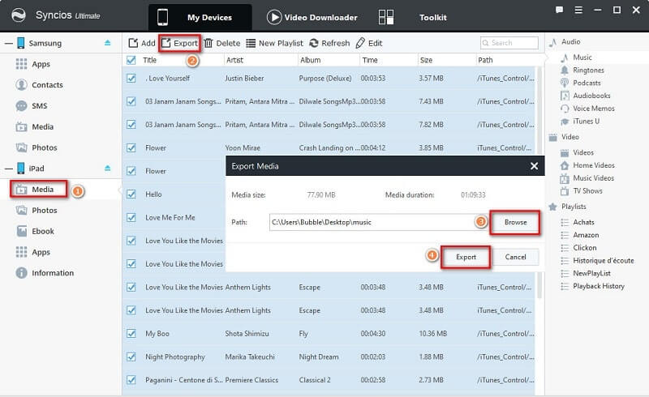Uncheck the Hello song checkbox

[131, 194]
